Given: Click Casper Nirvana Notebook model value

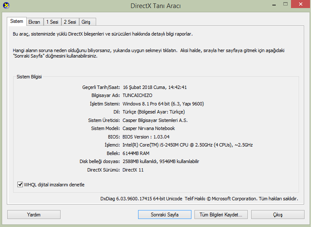Looking at the screenshot, I should click(149, 128).
